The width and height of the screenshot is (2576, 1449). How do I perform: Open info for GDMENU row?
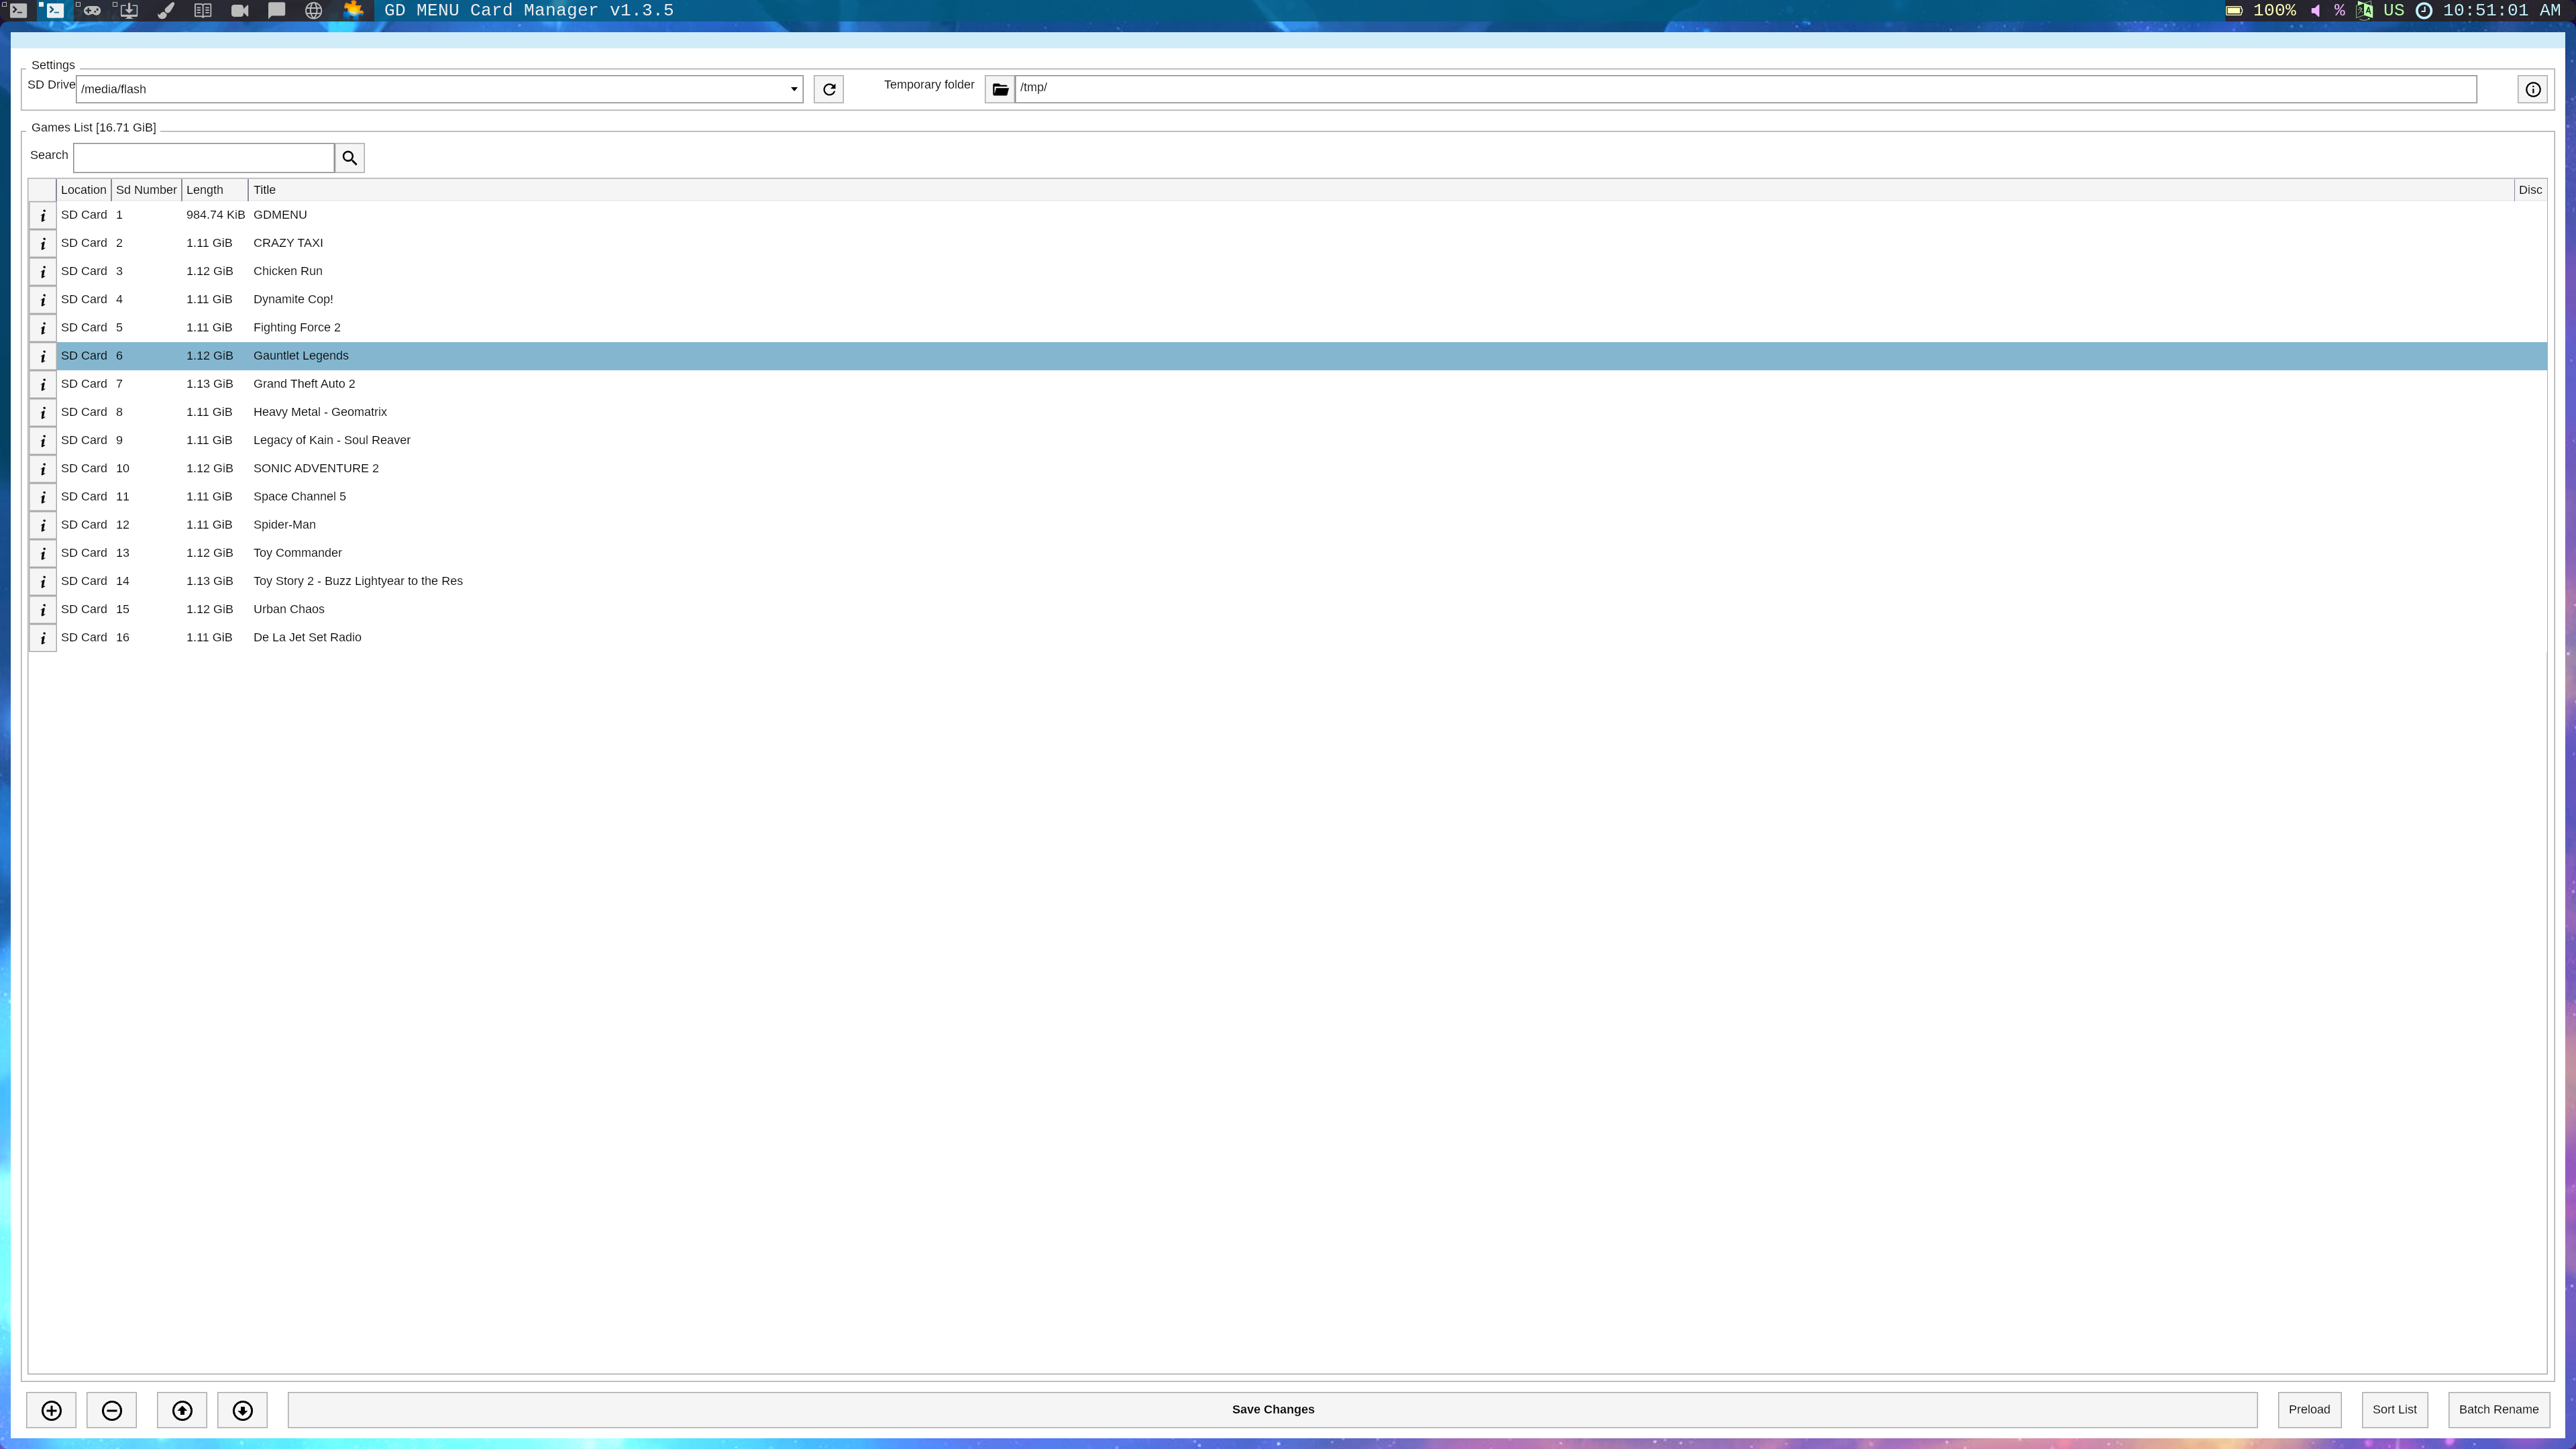pos(43,215)
